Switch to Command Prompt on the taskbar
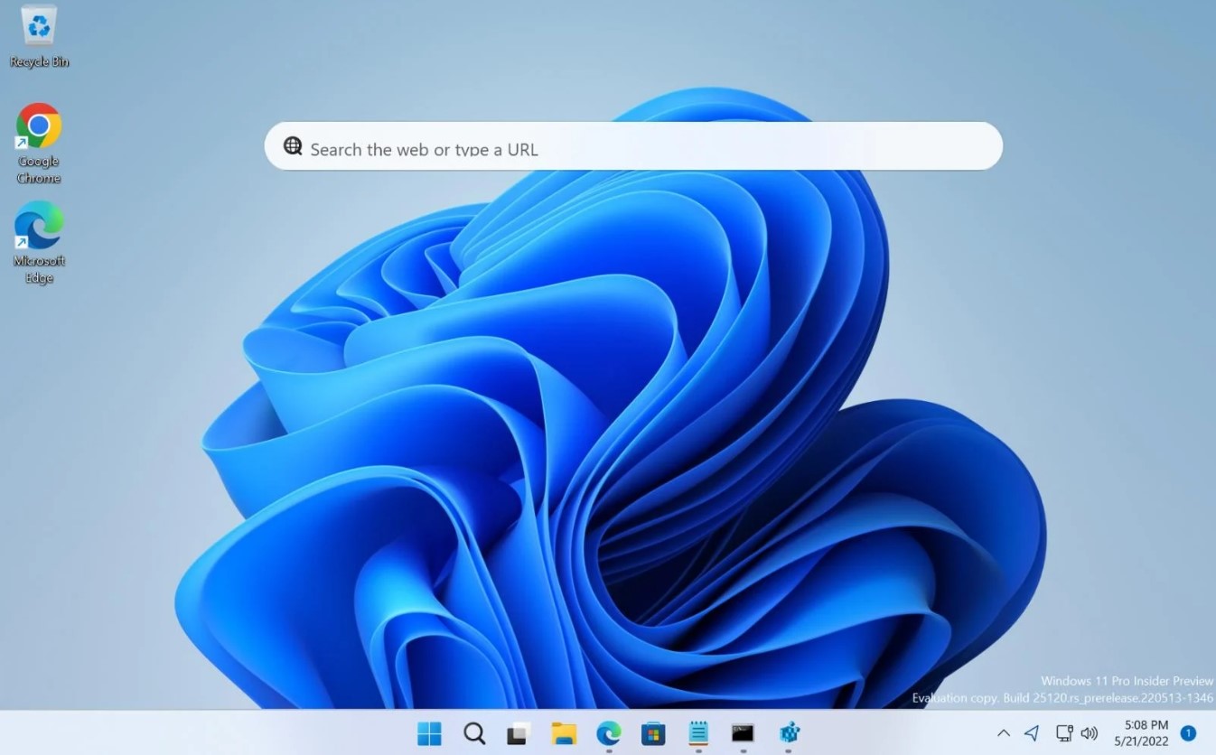The image size is (1216, 755). (743, 733)
